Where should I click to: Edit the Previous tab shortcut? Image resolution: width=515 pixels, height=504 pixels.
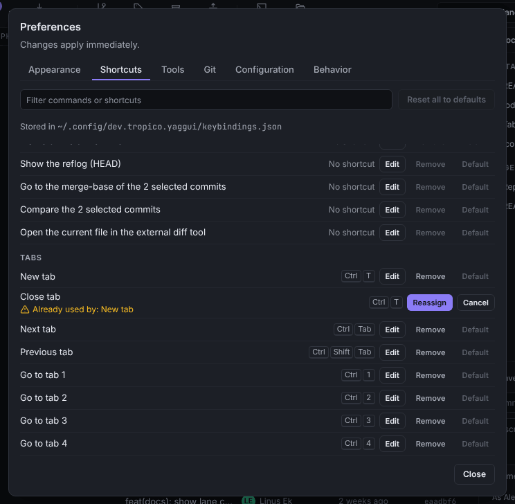coord(392,352)
